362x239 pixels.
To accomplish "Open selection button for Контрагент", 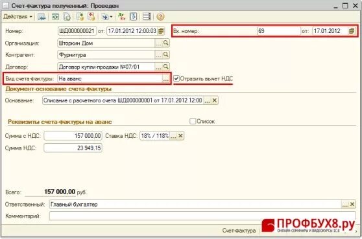I will coord(158,55).
